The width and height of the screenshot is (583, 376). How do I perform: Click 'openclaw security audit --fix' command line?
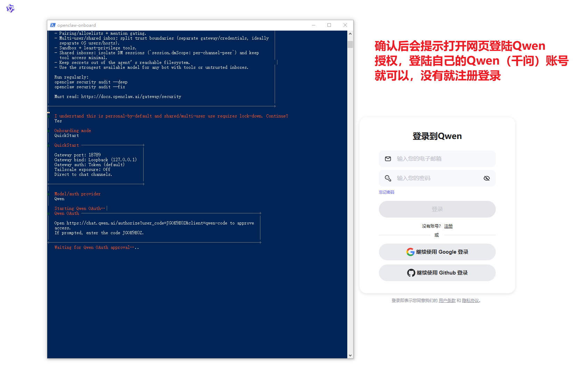click(90, 87)
